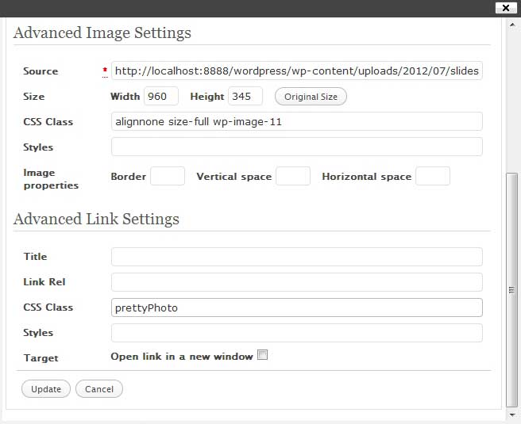
Task: Focus the Width input field
Action: click(x=161, y=97)
